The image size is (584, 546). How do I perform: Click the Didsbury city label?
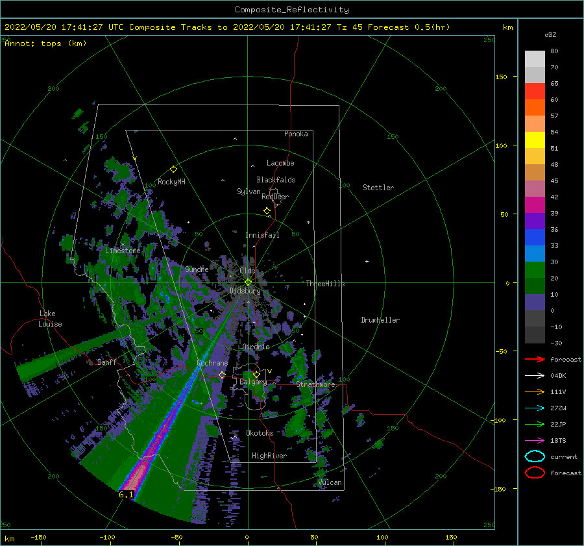pyautogui.click(x=245, y=291)
